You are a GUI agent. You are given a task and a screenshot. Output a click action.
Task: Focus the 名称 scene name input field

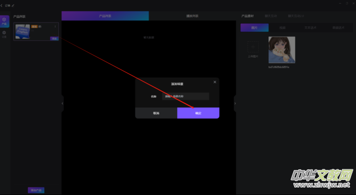point(185,96)
